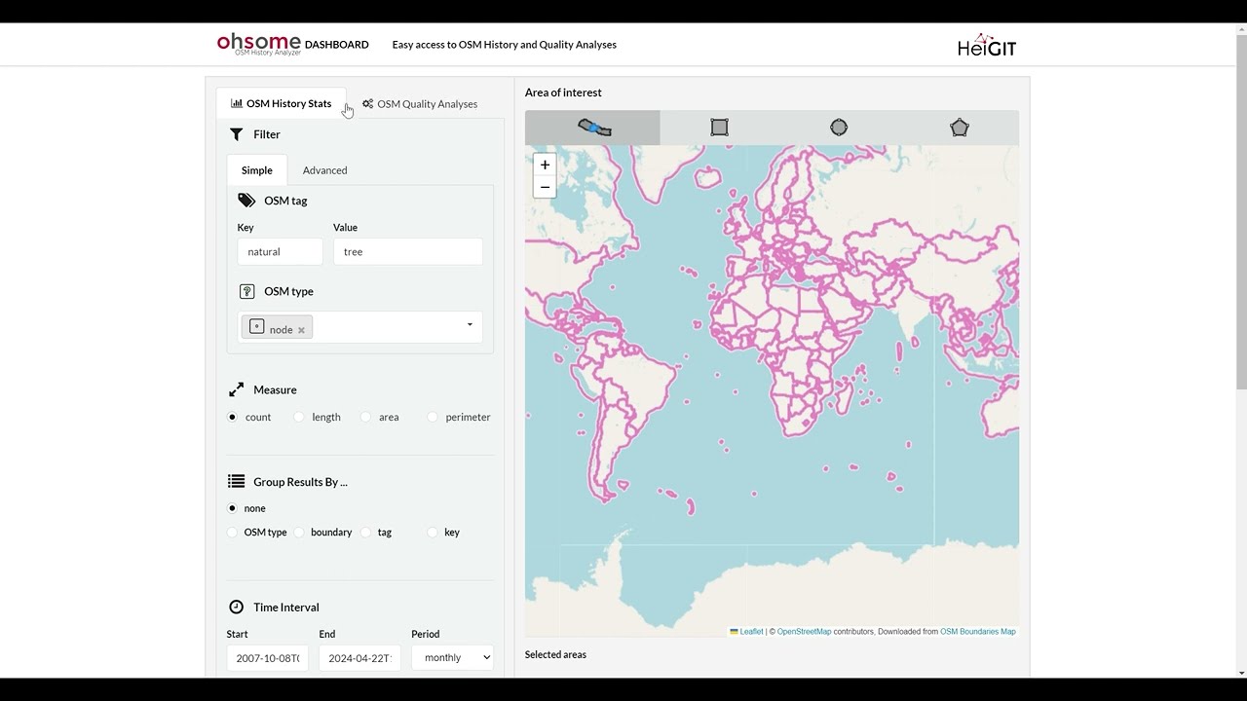Edit the Start date field
This screenshot has height=701, width=1247.
pos(267,657)
